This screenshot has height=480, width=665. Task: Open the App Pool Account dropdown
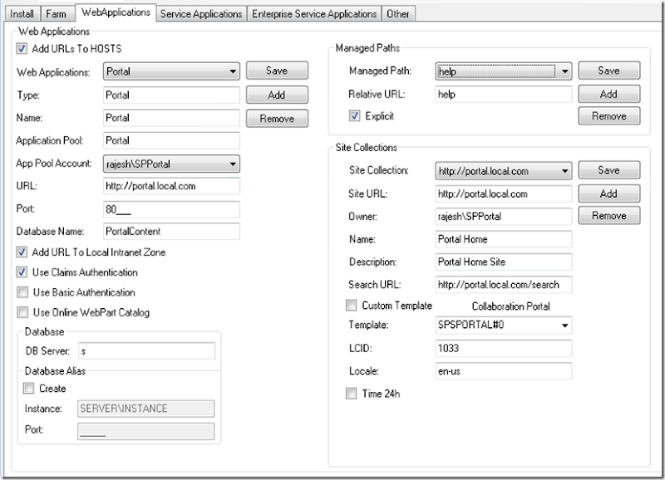tap(232, 164)
